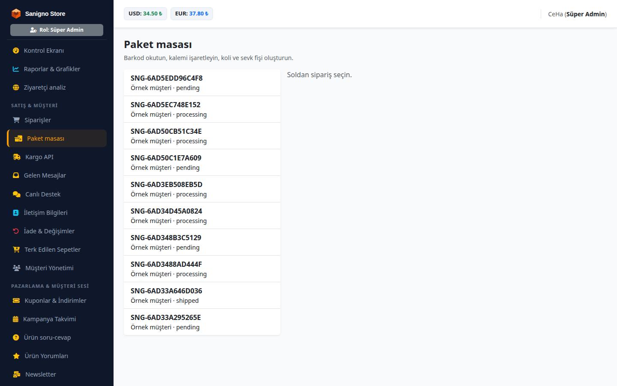Click the Müşteri Yönetimi users icon

point(17,268)
